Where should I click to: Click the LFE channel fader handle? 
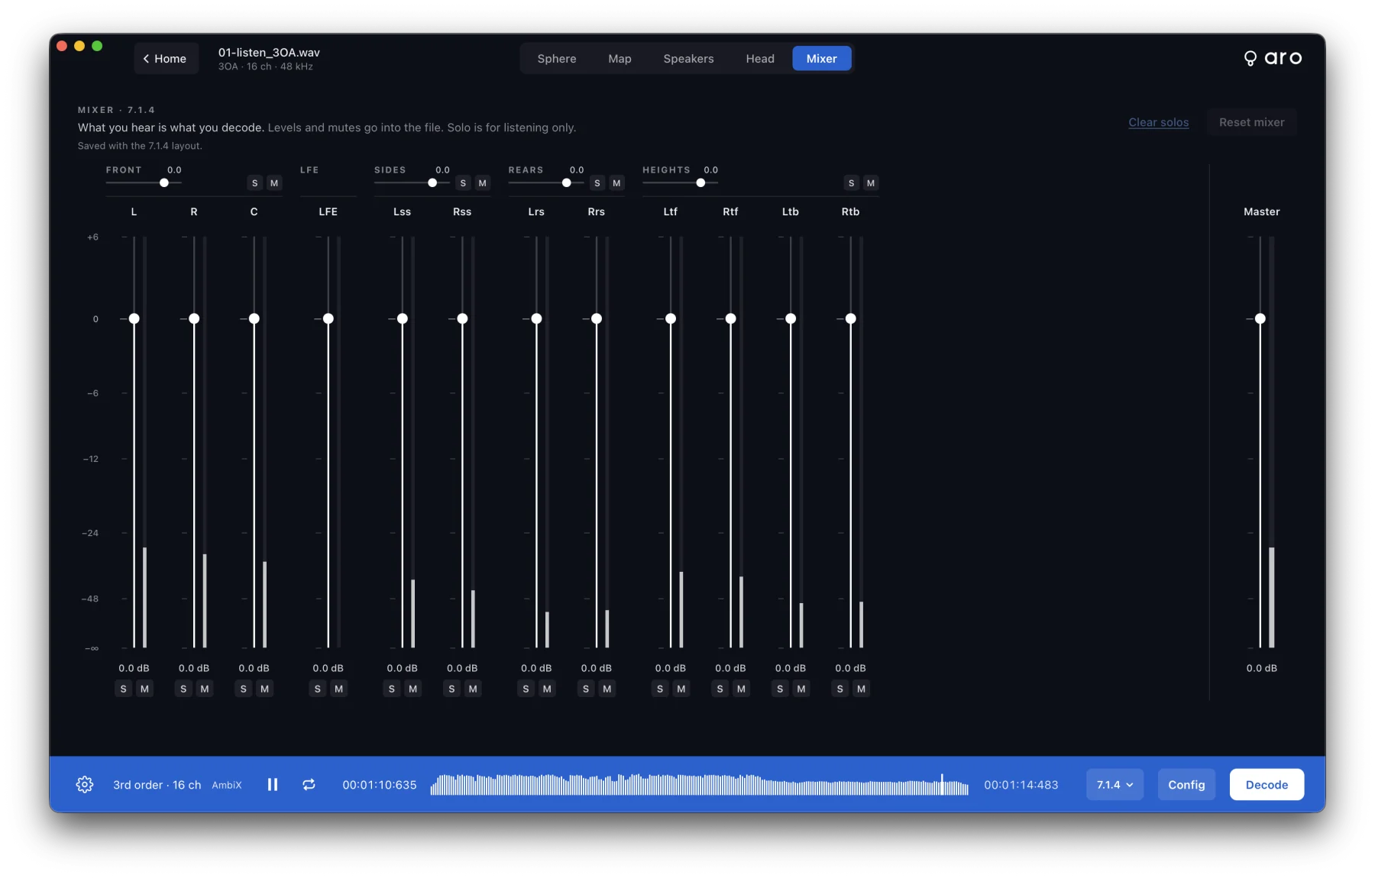coord(328,318)
